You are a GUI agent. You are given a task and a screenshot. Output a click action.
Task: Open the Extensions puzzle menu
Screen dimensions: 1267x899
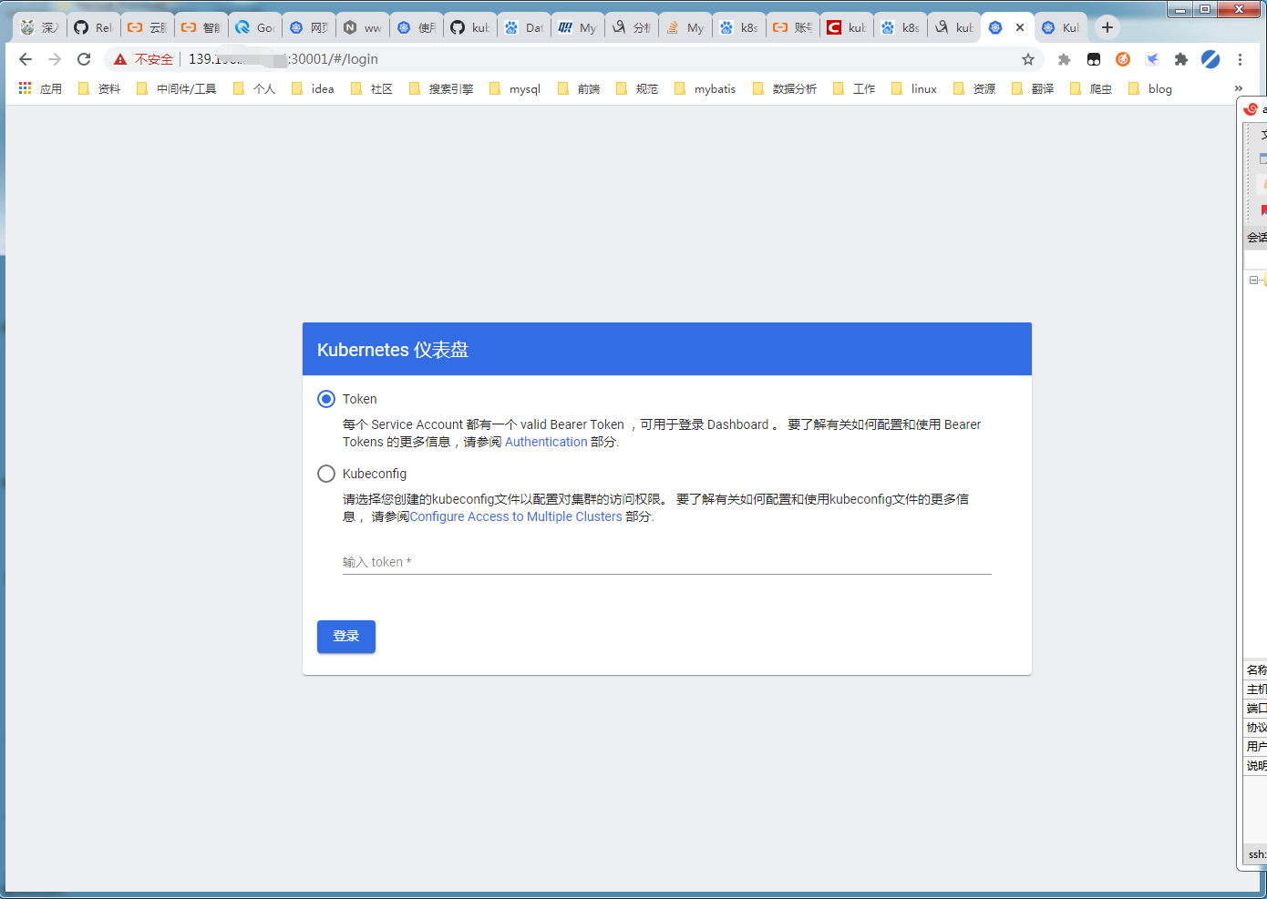pos(1181,59)
